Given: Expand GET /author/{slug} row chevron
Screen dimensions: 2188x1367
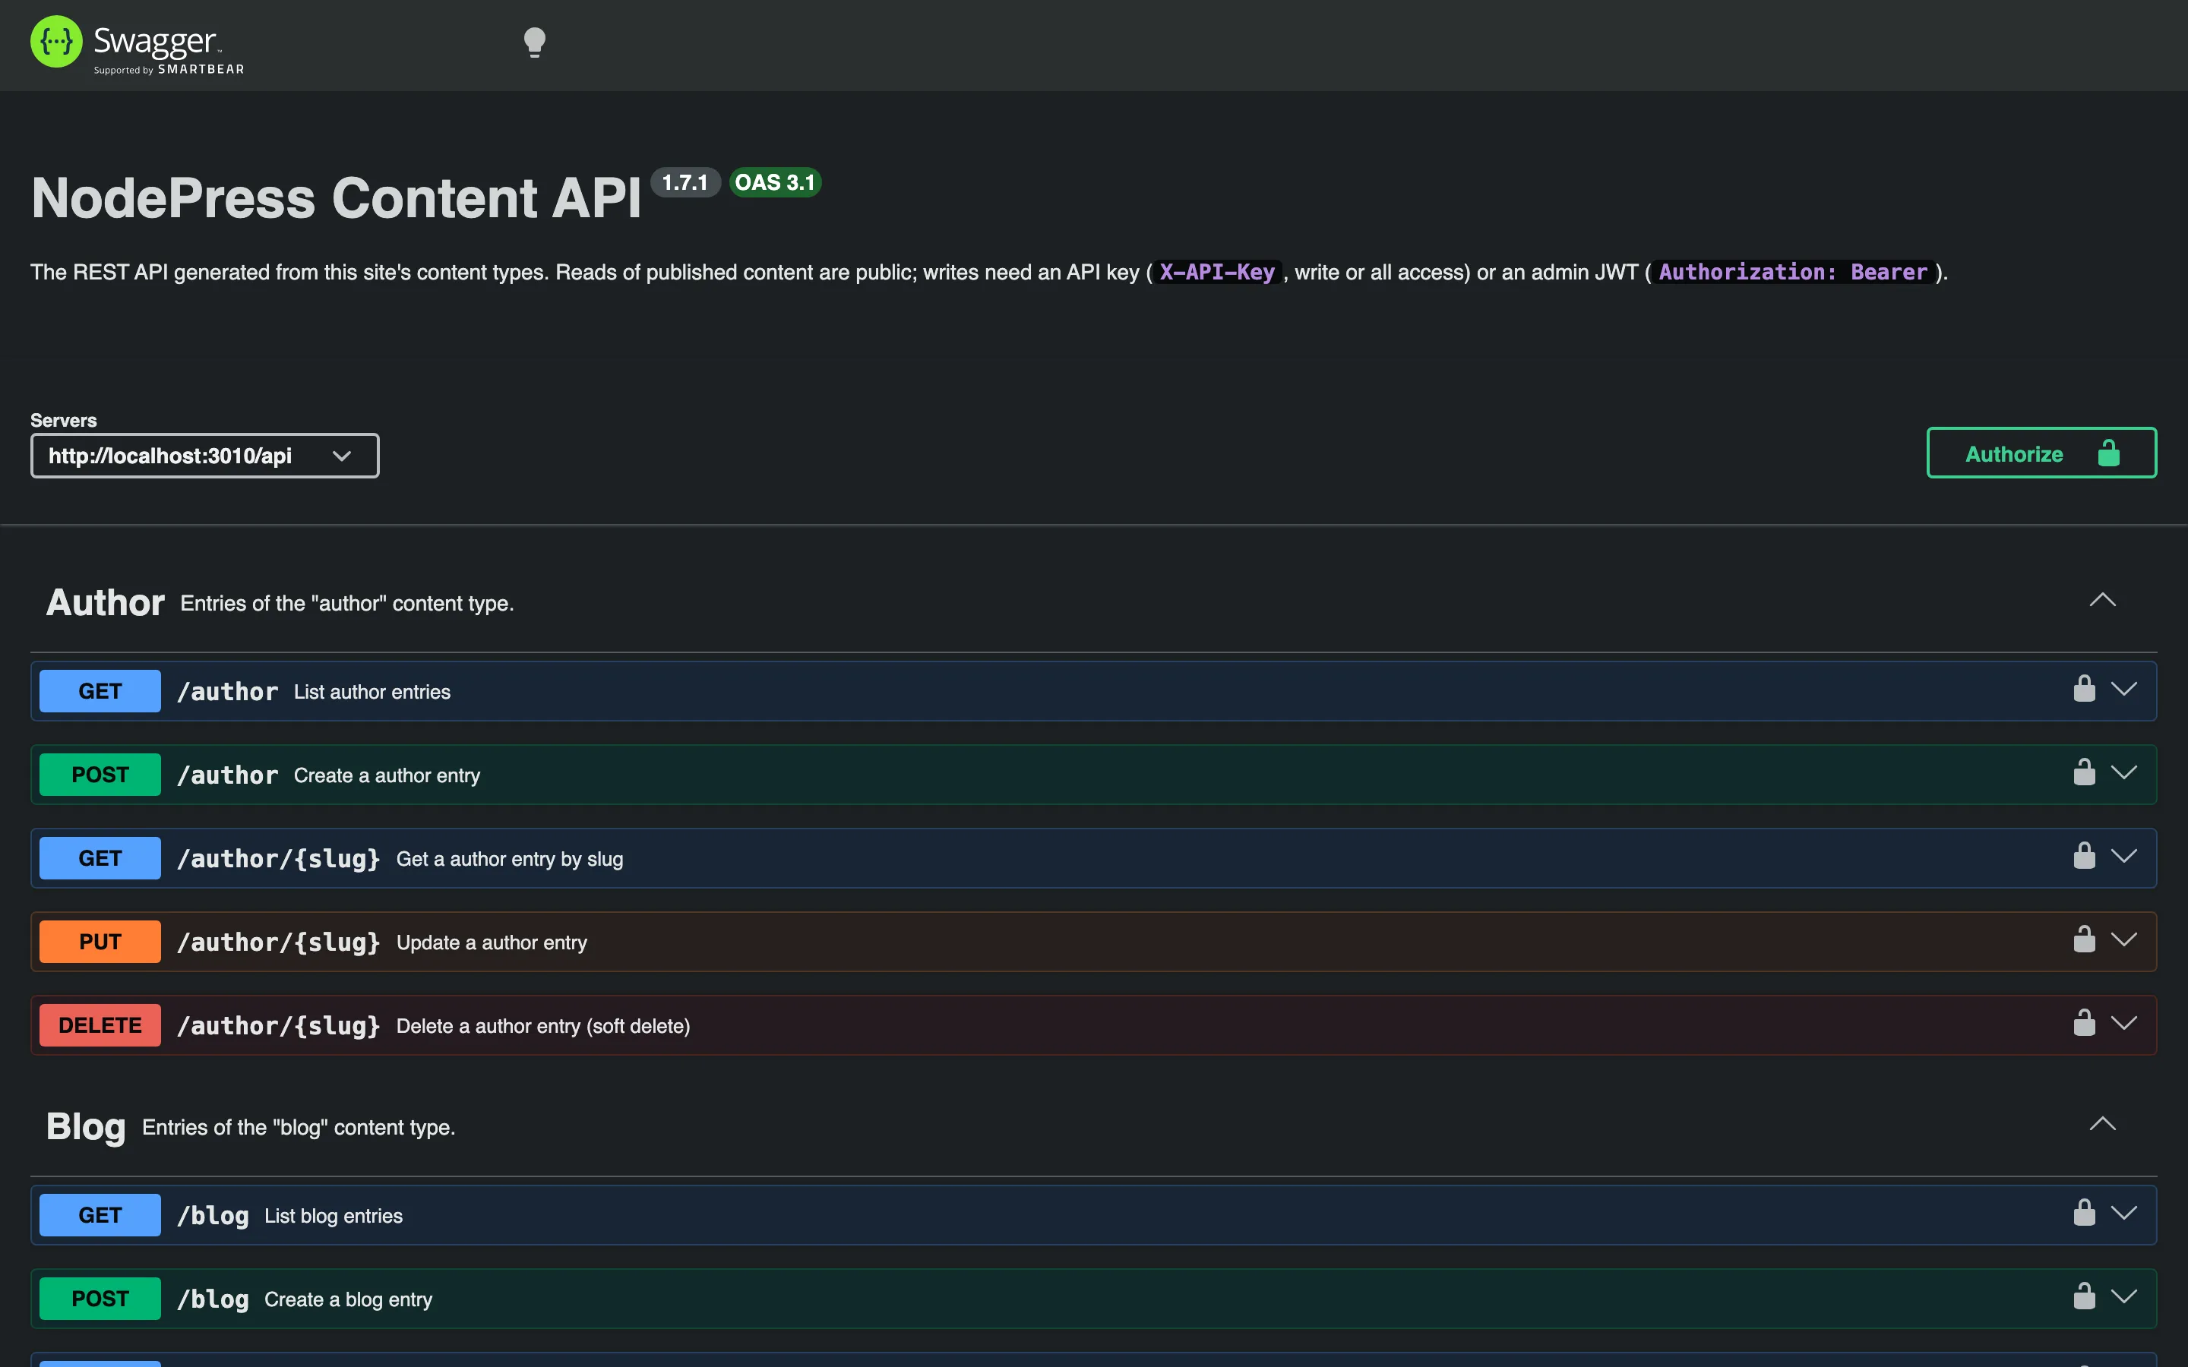Looking at the screenshot, I should click(x=2124, y=856).
